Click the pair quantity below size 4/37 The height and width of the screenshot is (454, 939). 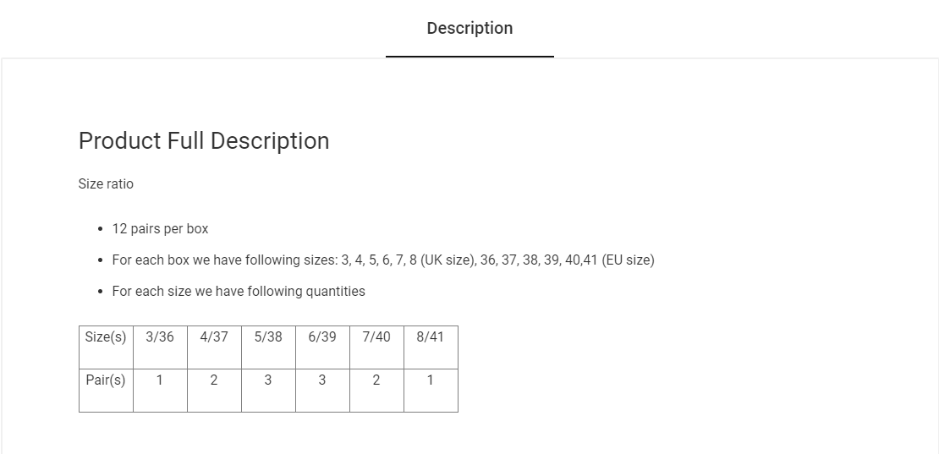(214, 380)
